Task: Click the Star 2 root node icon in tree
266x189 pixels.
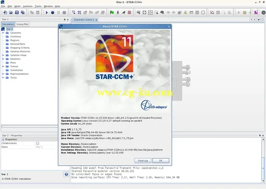Action: click(3, 29)
